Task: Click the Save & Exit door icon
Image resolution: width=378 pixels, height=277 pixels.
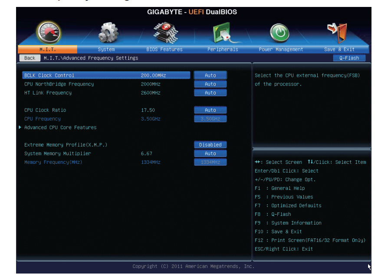Action: tap(337, 33)
